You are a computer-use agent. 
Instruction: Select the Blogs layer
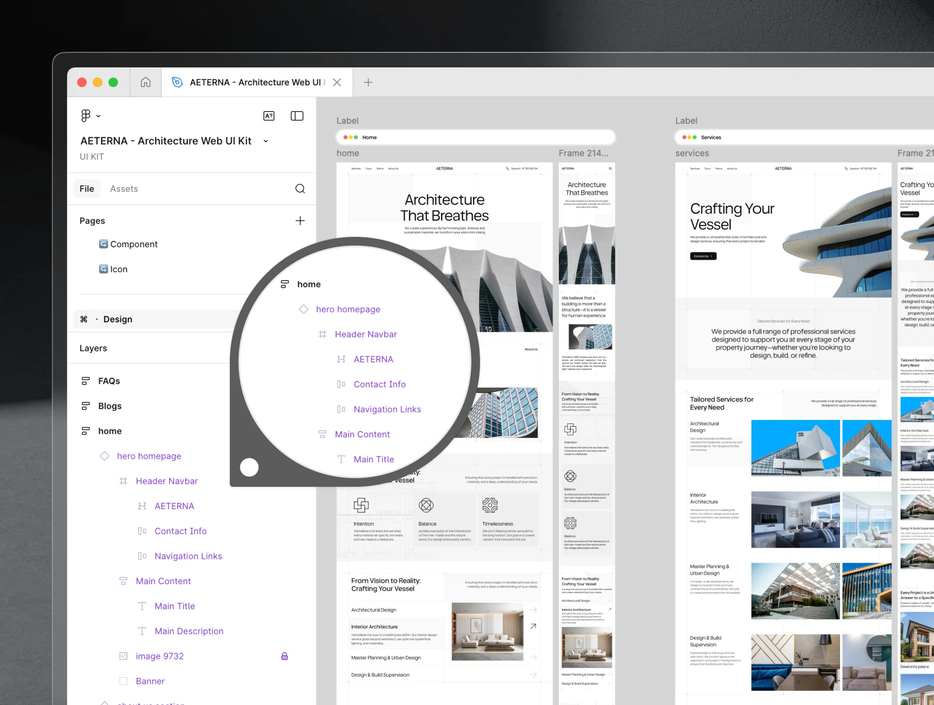click(110, 406)
